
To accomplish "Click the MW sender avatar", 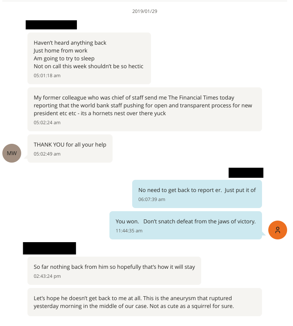I will click(x=12, y=153).
